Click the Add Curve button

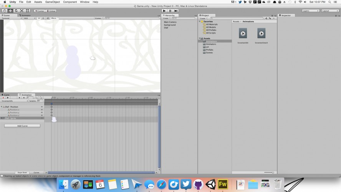tap(22, 126)
